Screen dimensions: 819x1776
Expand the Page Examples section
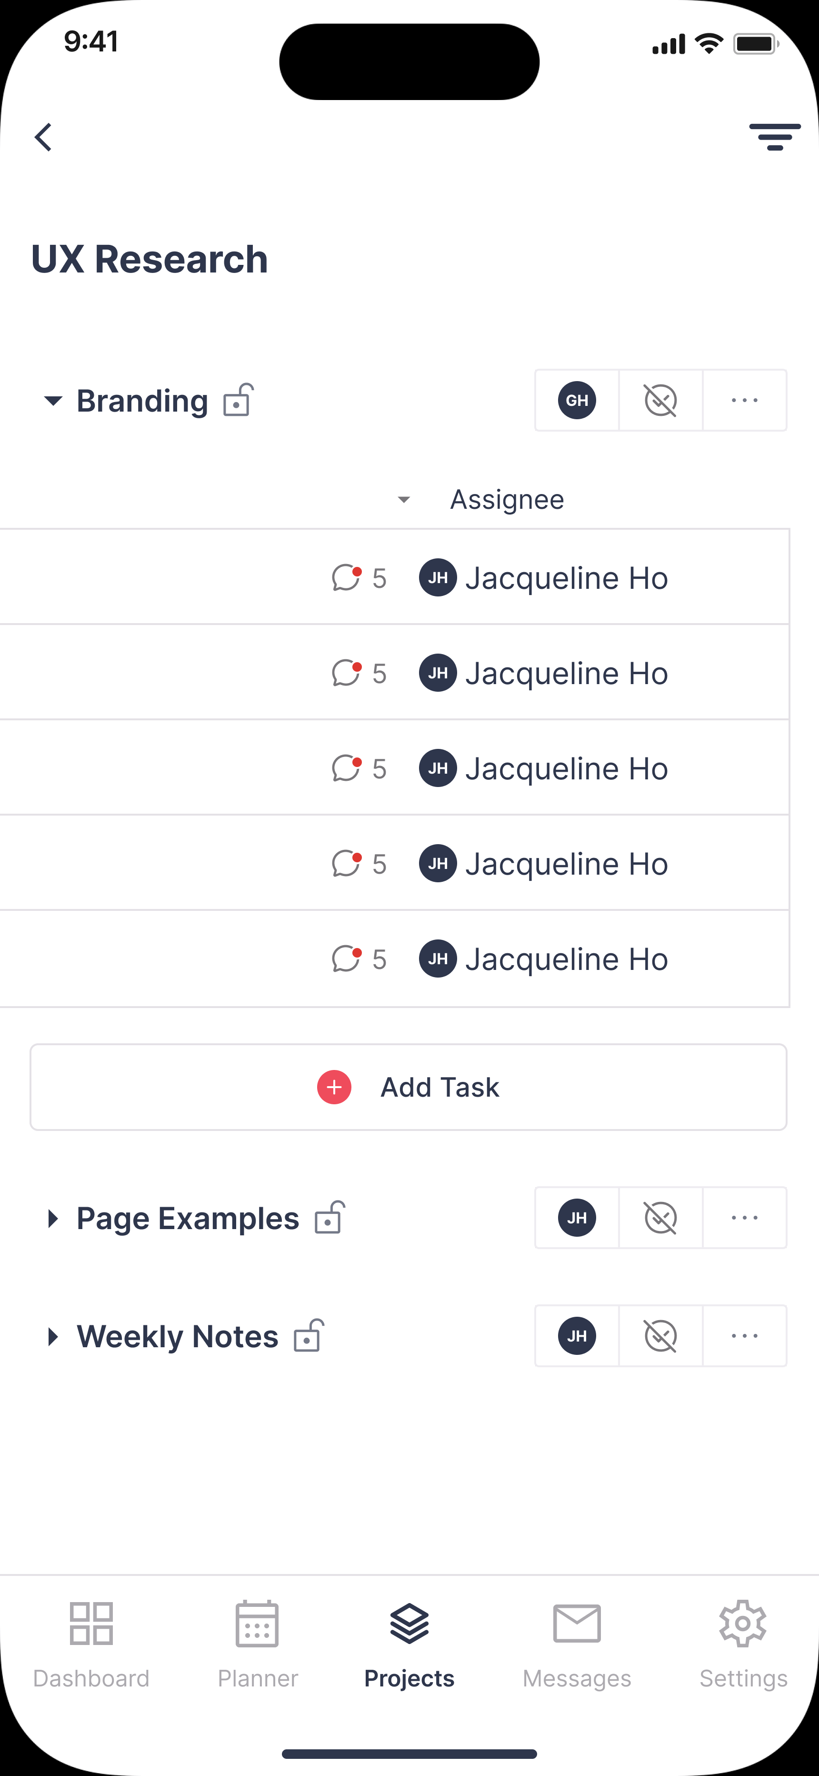coord(53,1218)
